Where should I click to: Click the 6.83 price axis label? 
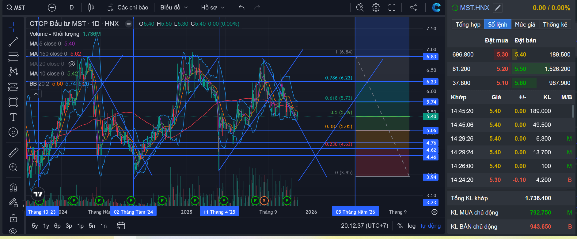coord(431,57)
